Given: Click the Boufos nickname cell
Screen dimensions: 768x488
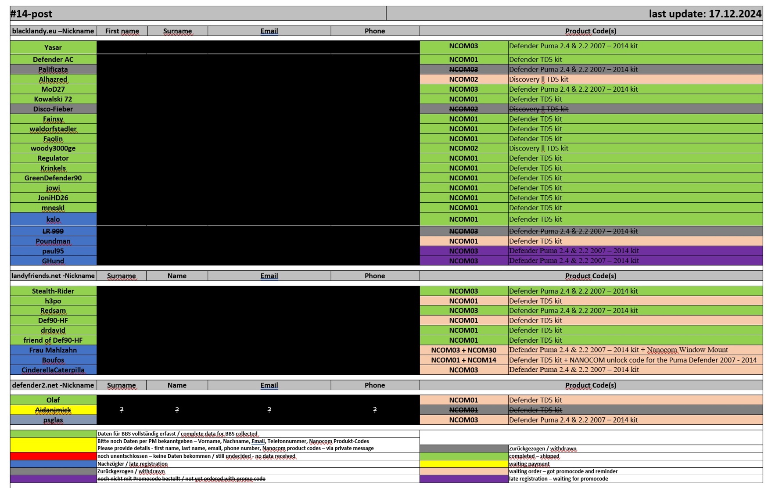Looking at the screenshot, I should click(x=53, y=360).
